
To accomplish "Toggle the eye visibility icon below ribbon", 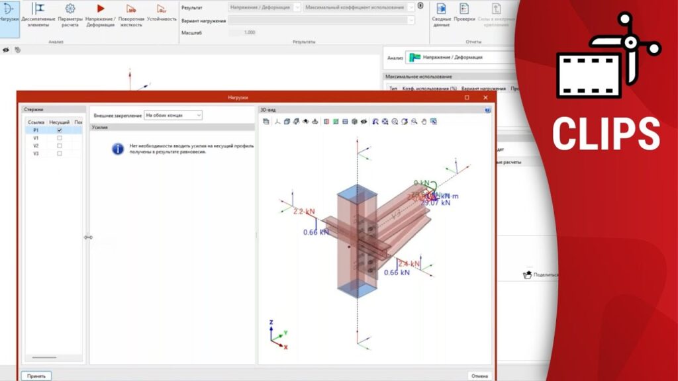I will pos(6,50).
